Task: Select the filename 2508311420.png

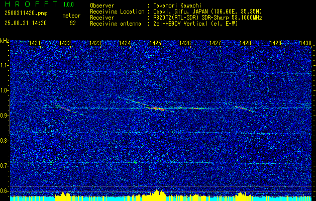Action: tap(26, 13)
